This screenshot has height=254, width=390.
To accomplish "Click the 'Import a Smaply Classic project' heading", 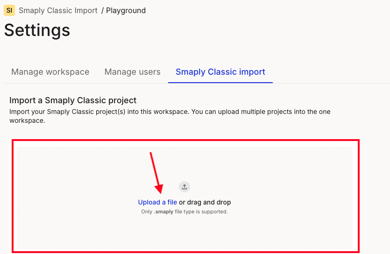I will pos(73,100).
